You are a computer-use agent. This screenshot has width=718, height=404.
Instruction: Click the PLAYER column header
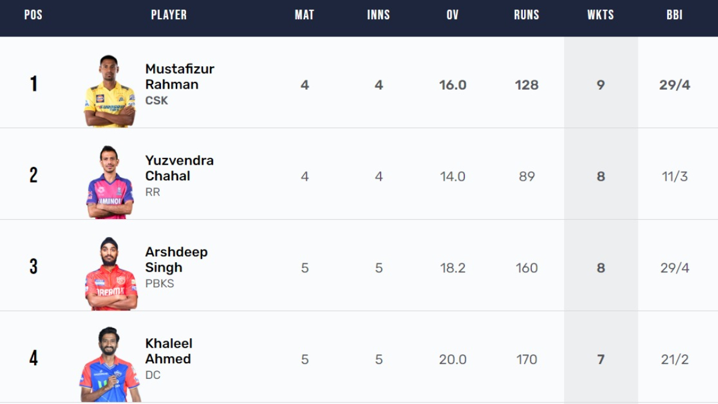click(x=169, y=15)
